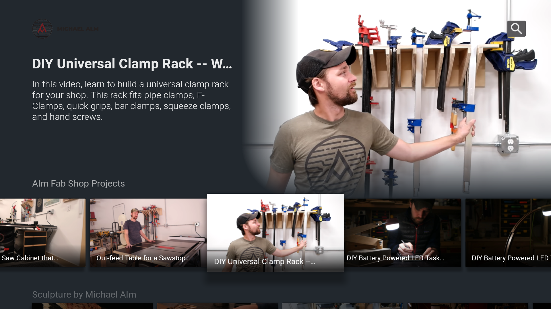
Task: Open the first Sculpture row thumbnail
Action: click(92, 306)
